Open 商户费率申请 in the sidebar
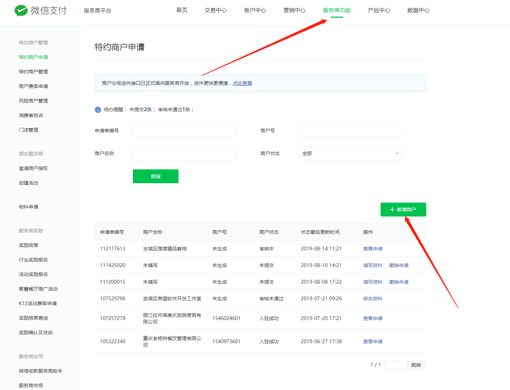This screenshot has height=390, width=510. (x=33, y=86)
